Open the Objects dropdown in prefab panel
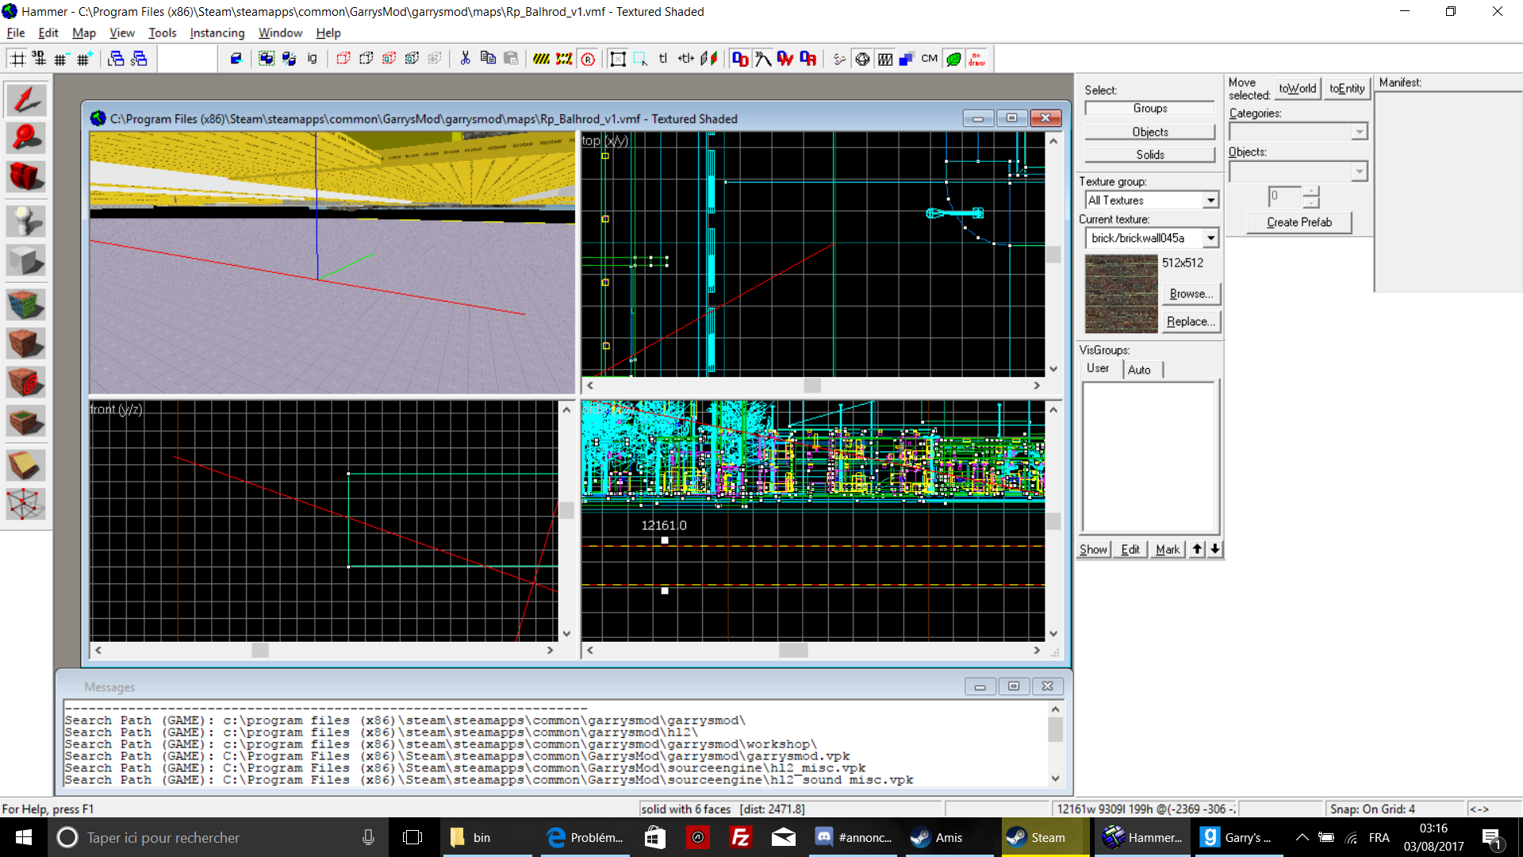Image resolution: width=1523 pixels, height=857 pixels. pyautogui.click(x=1360, y=171)
